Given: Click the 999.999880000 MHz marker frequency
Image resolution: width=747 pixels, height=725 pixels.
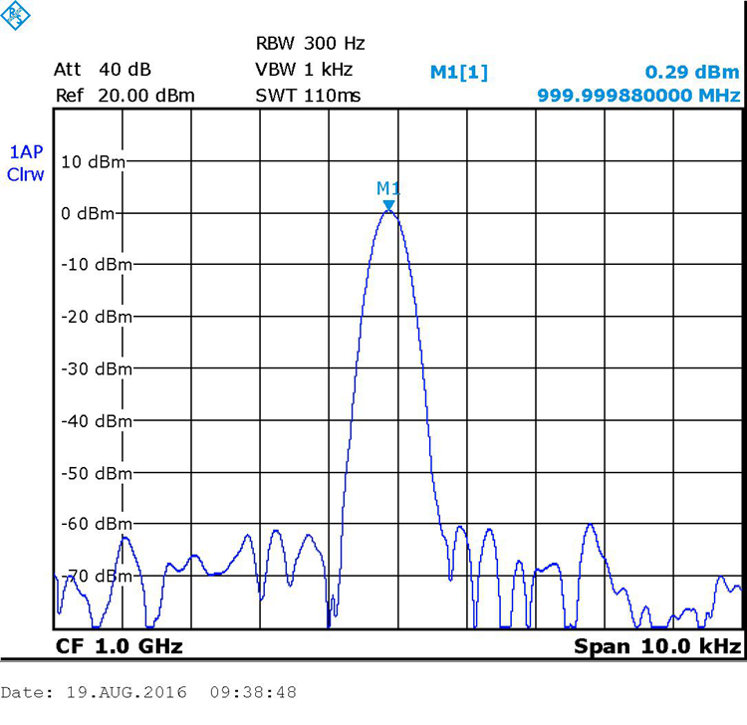Looking at the screenshot, I should pyautogui.click(x=638, y=96).
